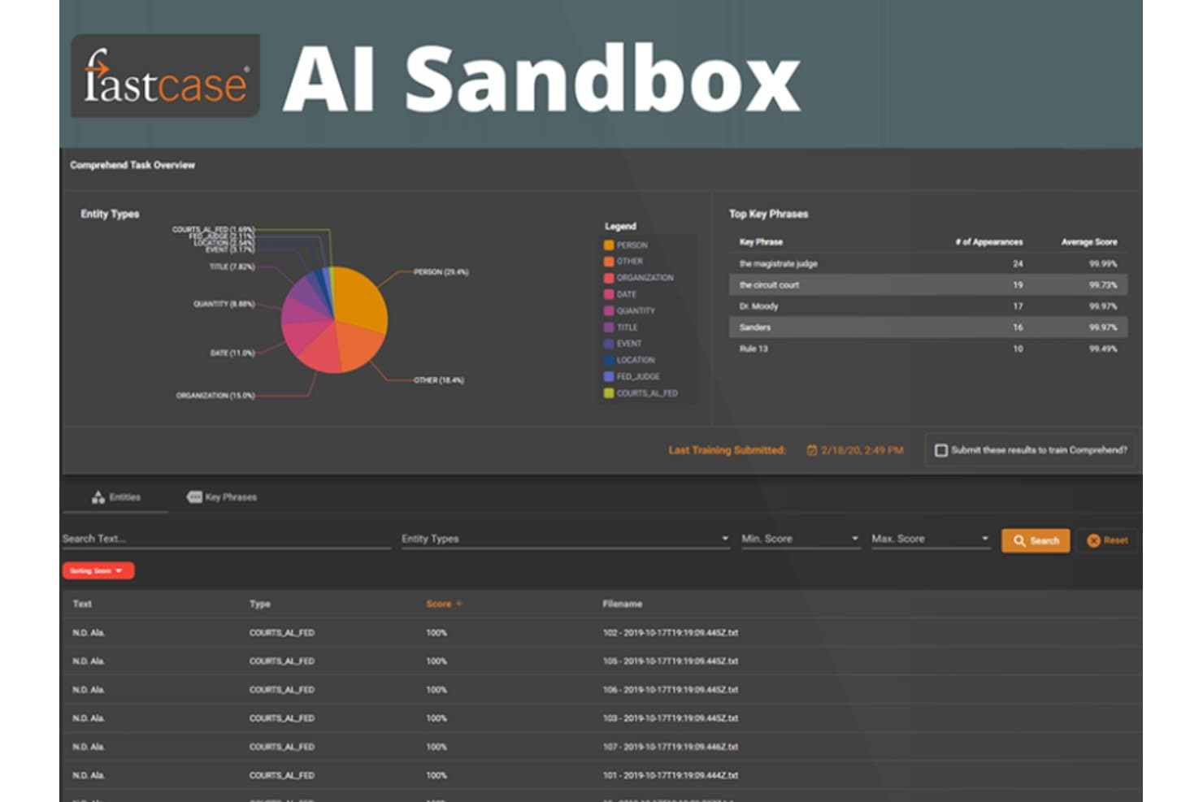Screen dimensions: 1203x802
Task: Click the Type column header
Action: click(260, 604)
